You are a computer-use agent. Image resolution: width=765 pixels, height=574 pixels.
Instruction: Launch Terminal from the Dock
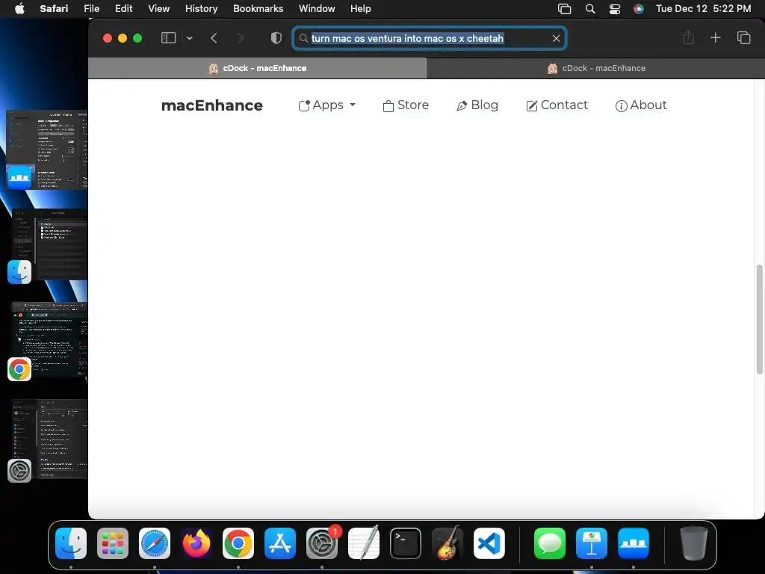(x=406, y=543)
